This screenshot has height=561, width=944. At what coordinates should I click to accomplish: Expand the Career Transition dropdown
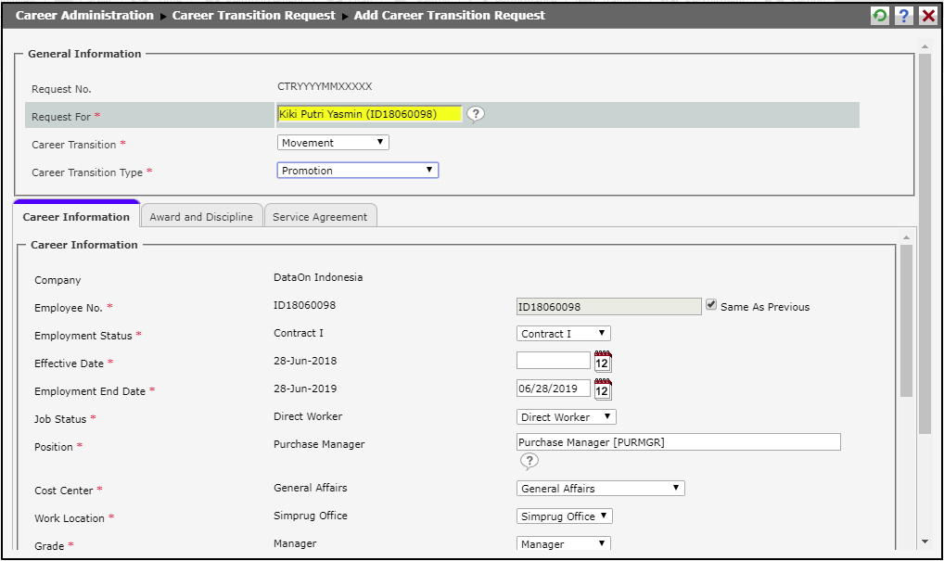[x=333, y=143]
